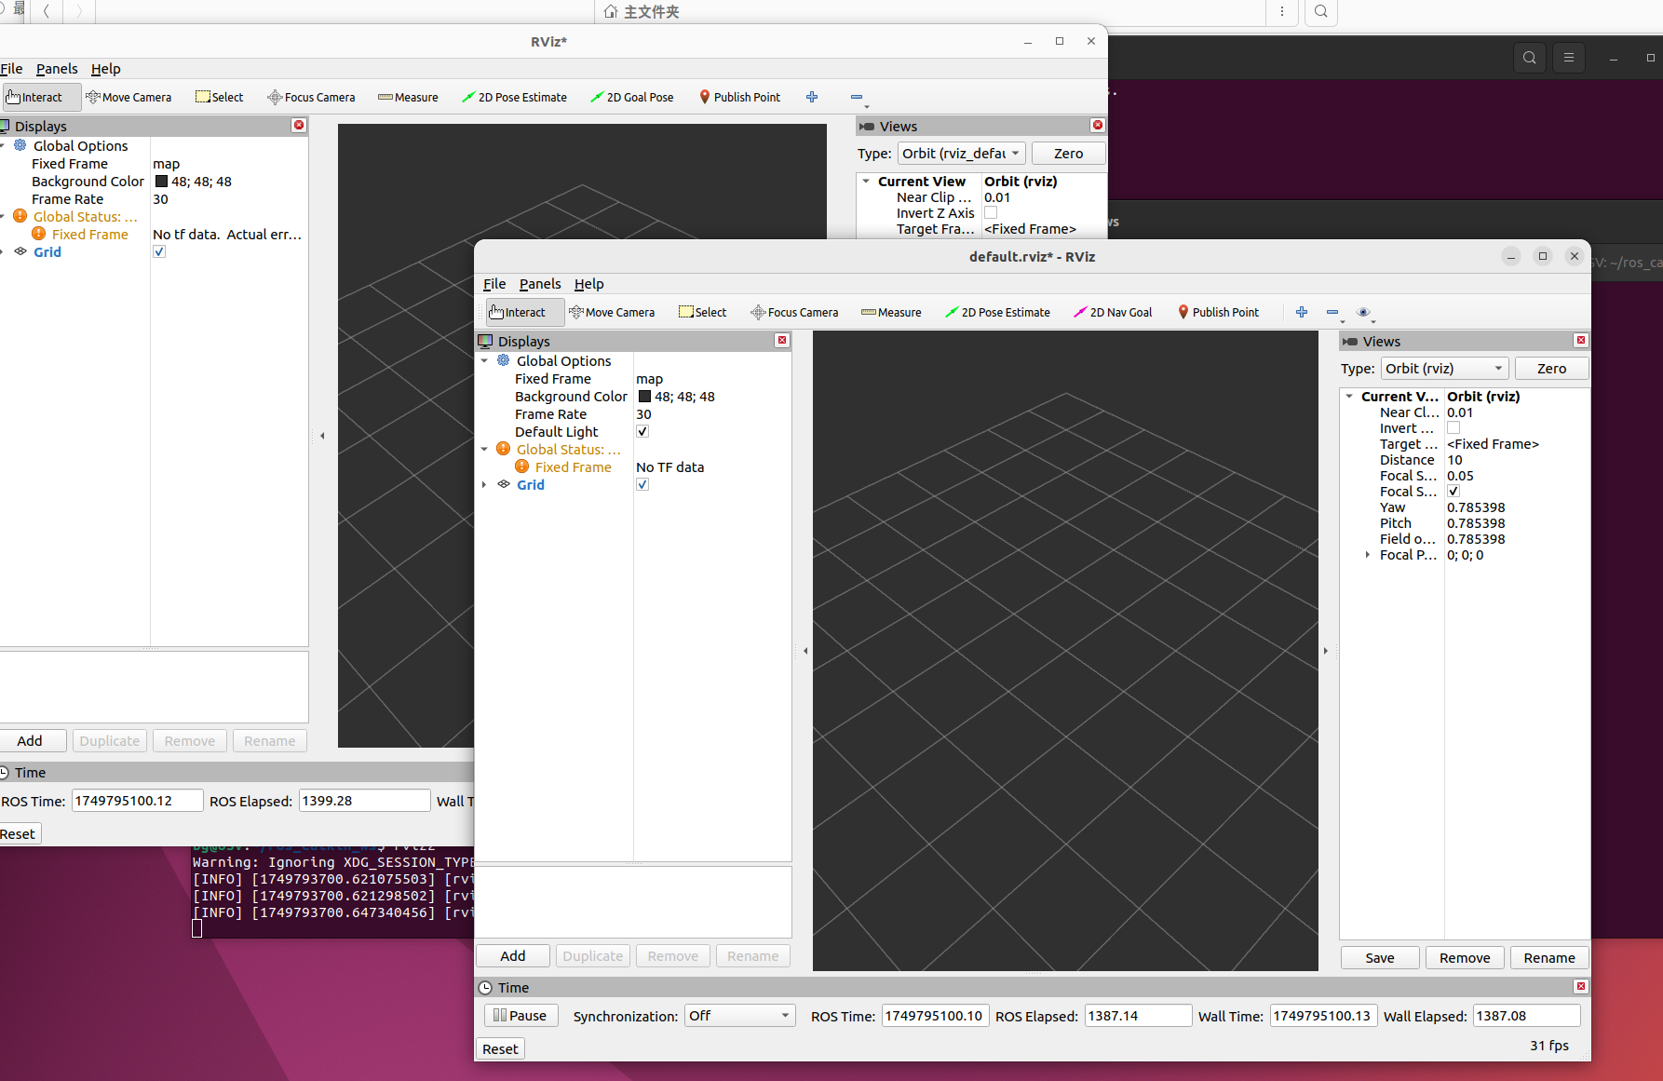Click the Publish Point tool in default.rviz window

coord(1218,313)
